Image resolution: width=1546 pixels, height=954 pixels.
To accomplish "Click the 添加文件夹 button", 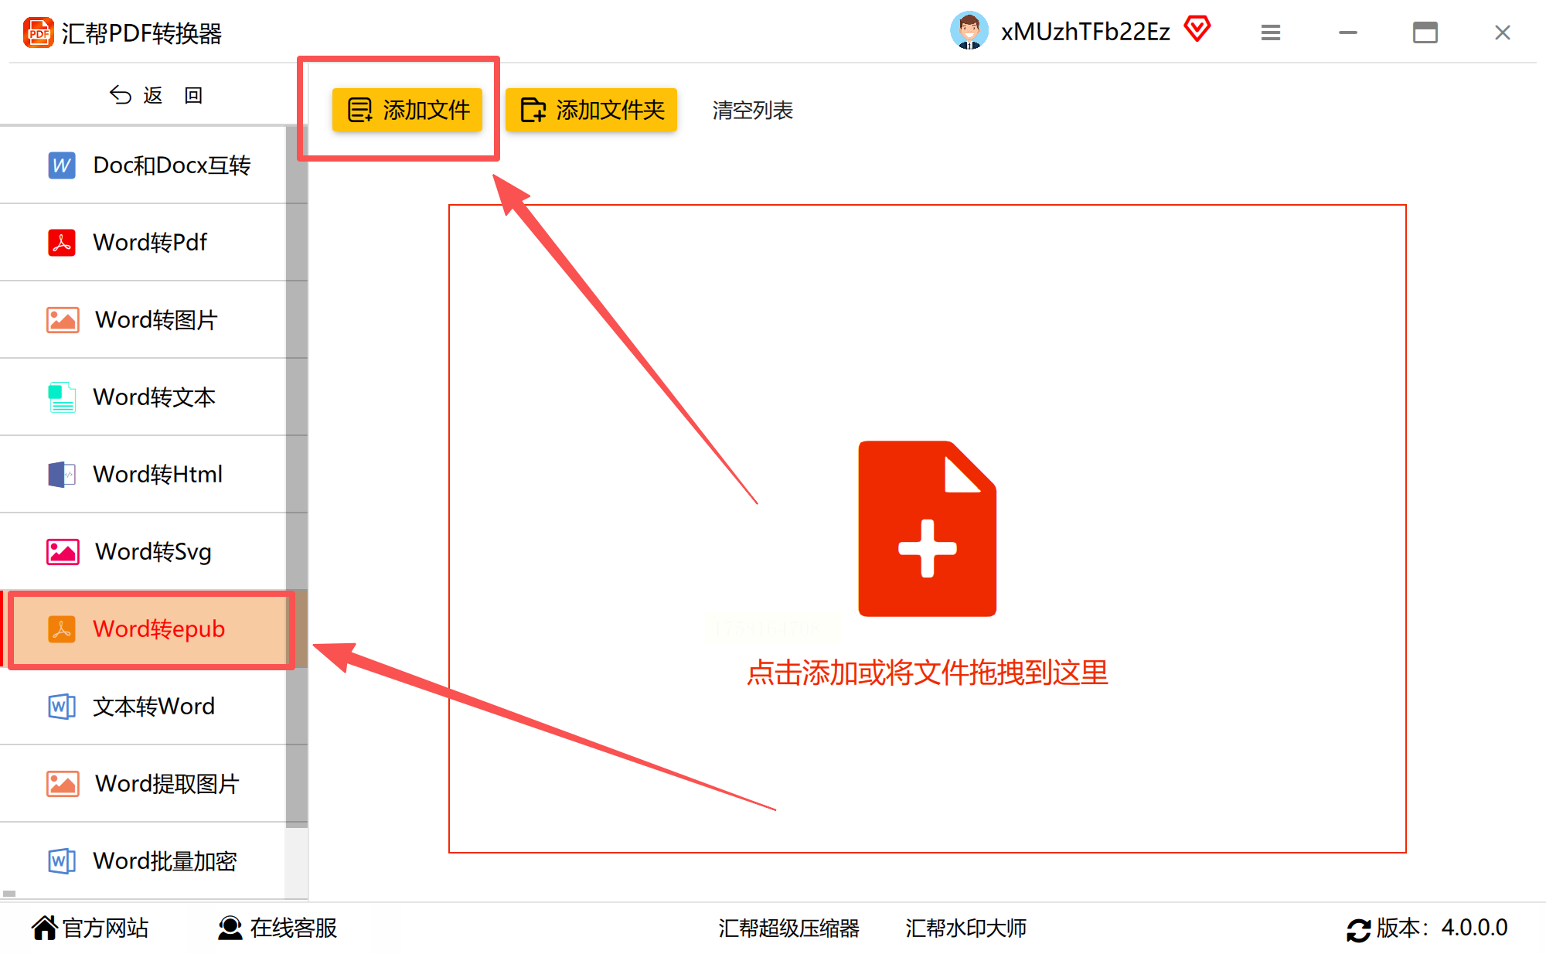I will tap(591, 110).
